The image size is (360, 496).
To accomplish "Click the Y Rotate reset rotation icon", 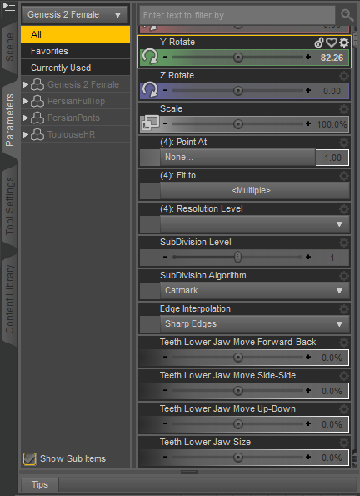I will [150, 57].
